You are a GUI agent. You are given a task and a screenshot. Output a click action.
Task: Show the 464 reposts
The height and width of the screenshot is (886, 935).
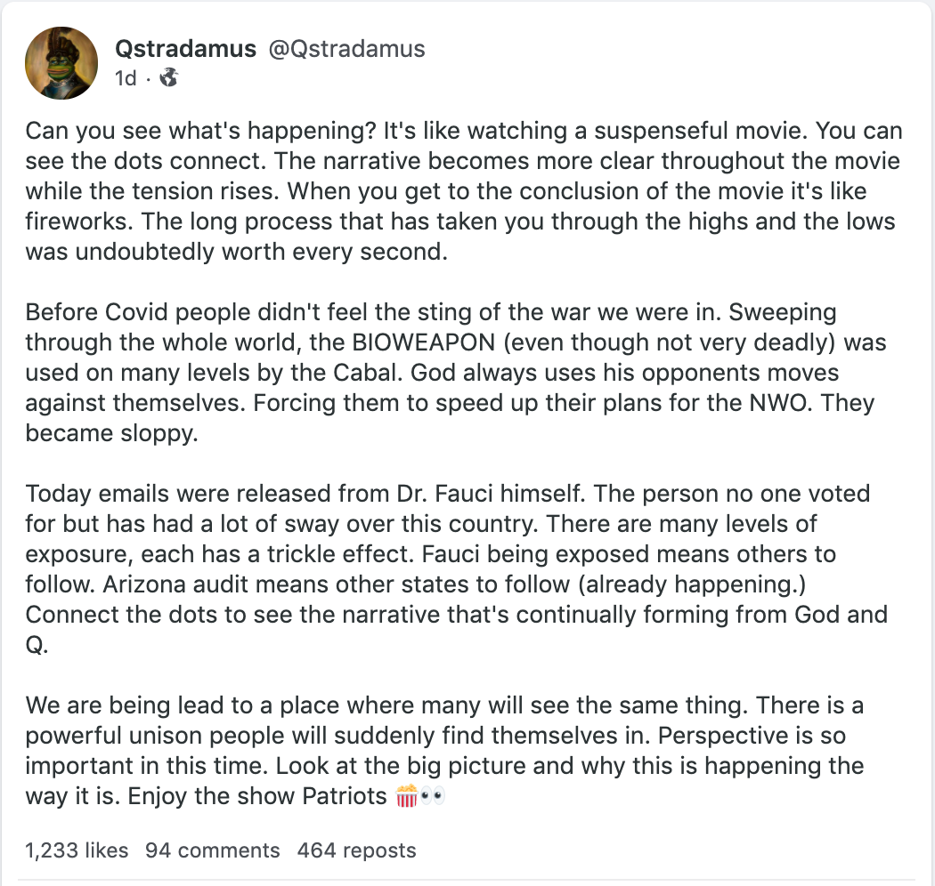(x=356, y=850)
